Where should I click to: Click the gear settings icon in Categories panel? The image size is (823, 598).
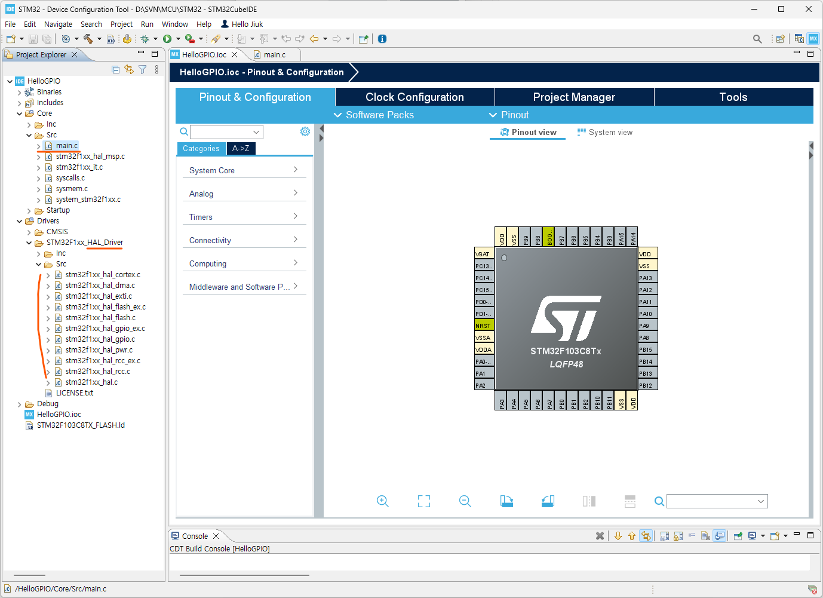[305, 131]
